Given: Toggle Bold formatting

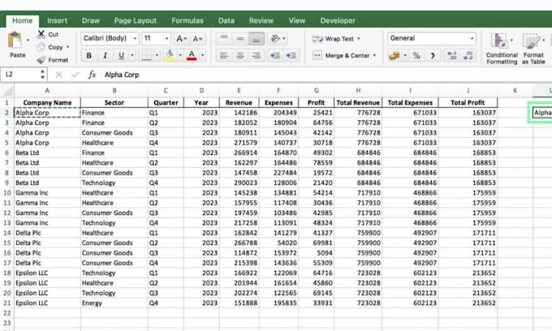Looking at the screenshot, I should (89, 55).
